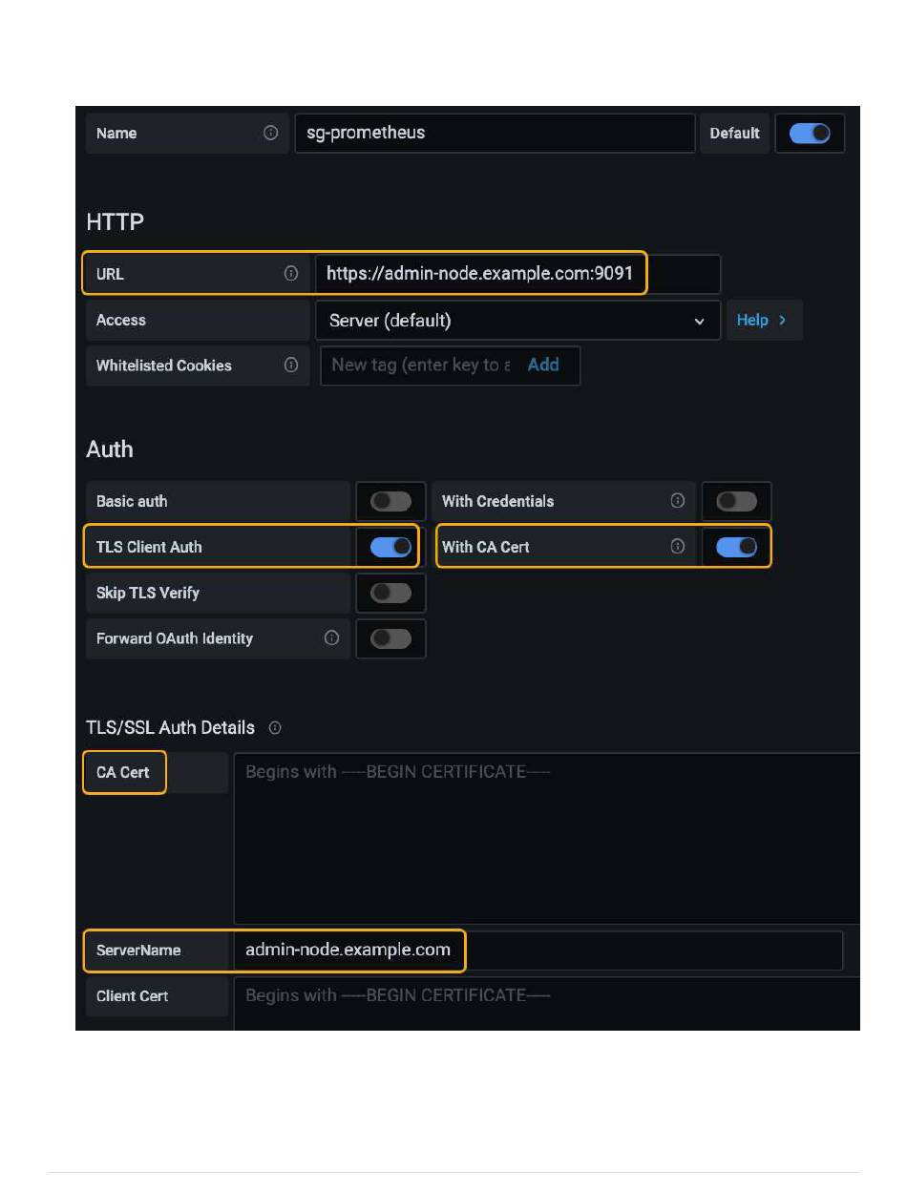Screen dimensions: 907x1191
Task: Click the ServerName input field
Action: click(x=538, y=951)
